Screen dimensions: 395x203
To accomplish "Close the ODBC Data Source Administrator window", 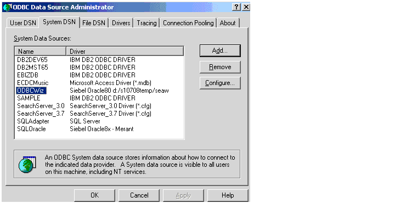I will click(246, 7).
